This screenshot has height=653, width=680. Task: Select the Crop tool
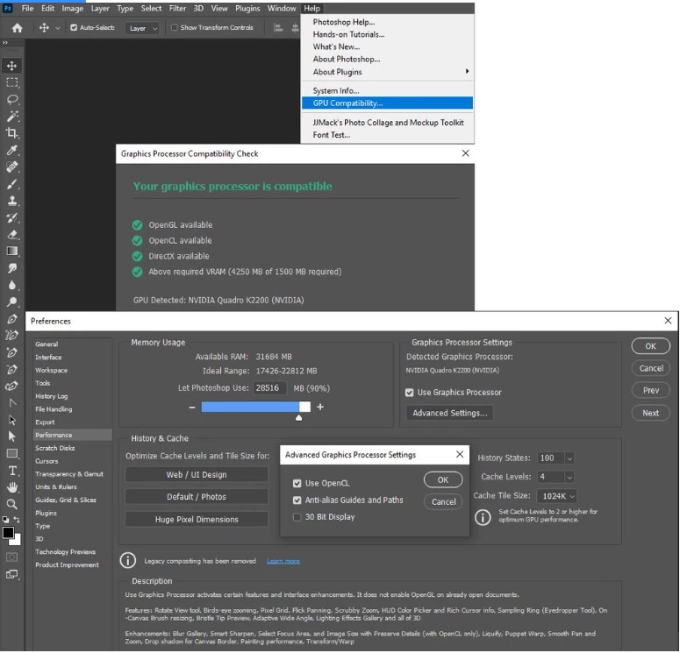(11, 132)
